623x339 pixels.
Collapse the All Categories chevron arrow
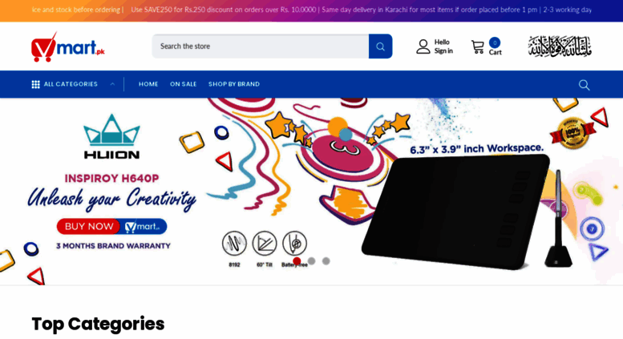[112, 84]
